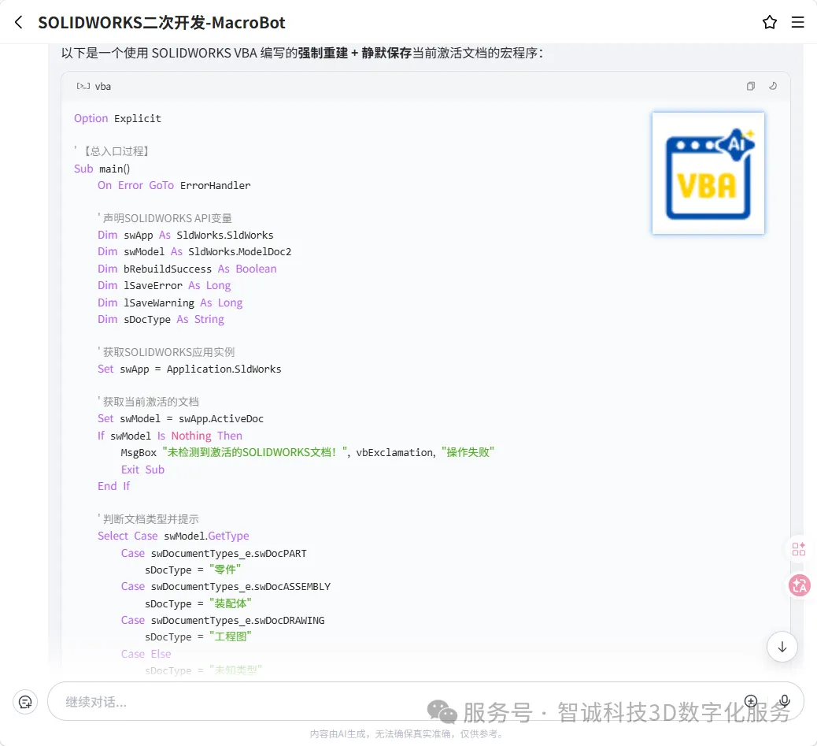
Task: Click "Dim lSaveWarning As Long"
Action: pyautogui.click(x=170, y=302)
